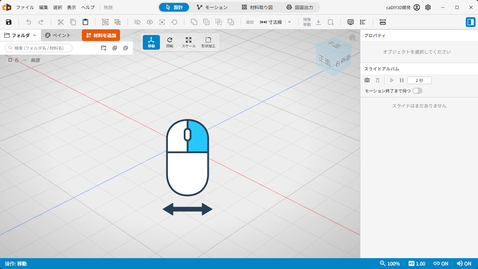Screen dimensions: 478x269
Task: Open the 選択 menu
Action: (x=58, y=7)
